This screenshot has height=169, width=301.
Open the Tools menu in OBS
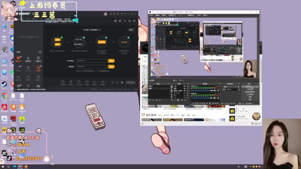(x=199, y=15)
